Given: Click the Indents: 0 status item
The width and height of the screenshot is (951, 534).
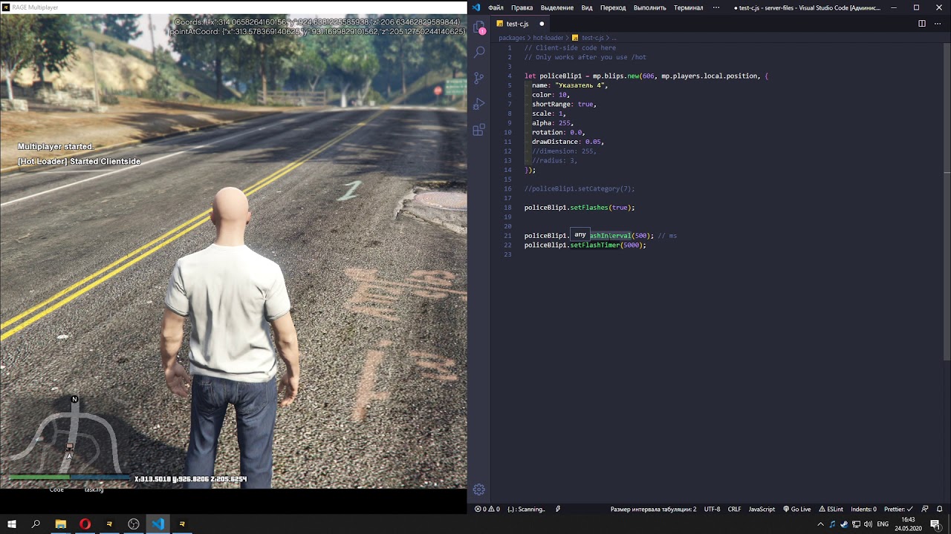Looking at the screenshot, I should pyautogui.click(x=863, y=509).
